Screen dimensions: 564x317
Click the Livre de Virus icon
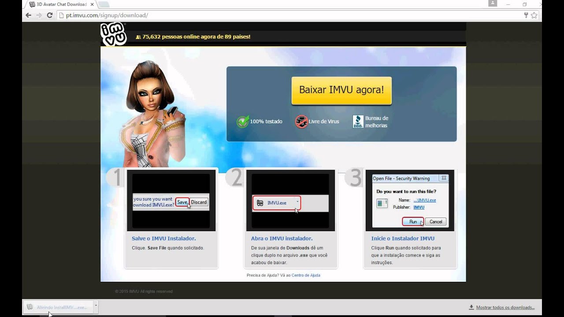pos(301,122)
